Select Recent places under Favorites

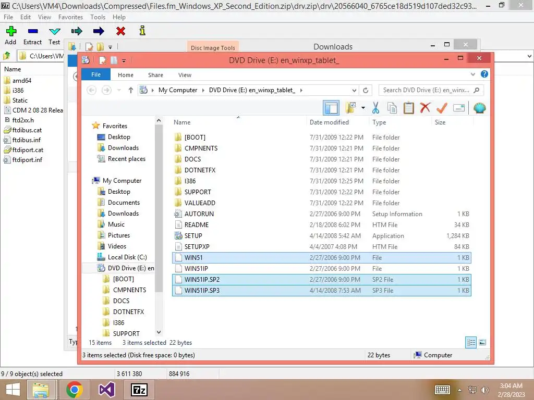click(x=126, y=159)
